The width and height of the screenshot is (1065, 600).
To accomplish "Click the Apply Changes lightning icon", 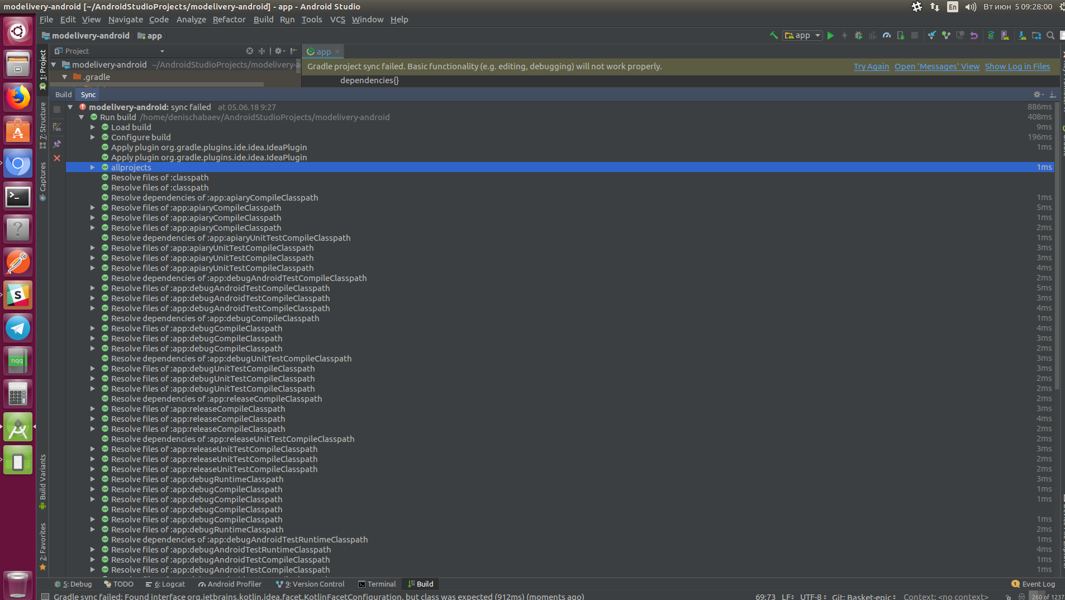I will (844, 35).
